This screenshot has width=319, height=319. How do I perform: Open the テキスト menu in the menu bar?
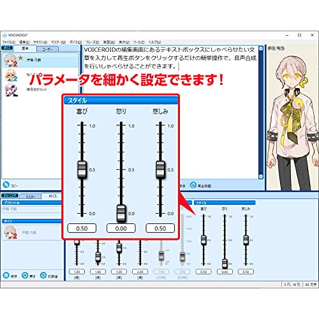click(40, 42)
